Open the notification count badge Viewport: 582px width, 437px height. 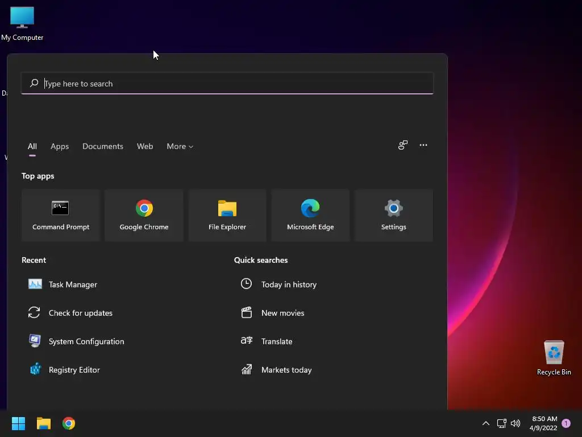pyautogui.click(x=566, y=423)
